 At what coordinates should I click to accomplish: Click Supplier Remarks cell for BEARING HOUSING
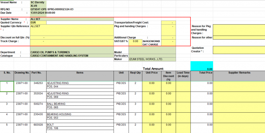click(239, 117)
